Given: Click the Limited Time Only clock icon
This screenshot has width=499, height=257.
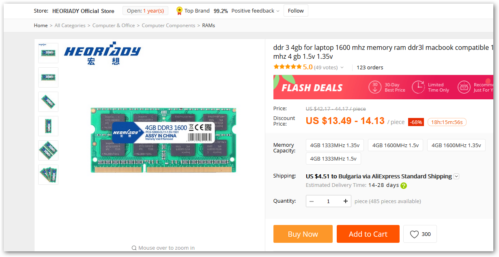Looking at the screenshot, I should pos(418,88).
